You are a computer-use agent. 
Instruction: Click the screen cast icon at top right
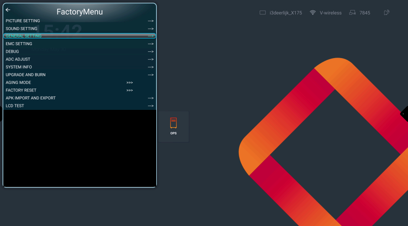[386, 13]
